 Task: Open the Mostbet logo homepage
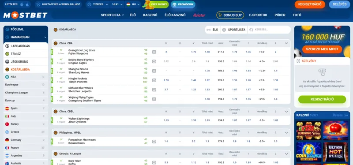coord(25,15)
